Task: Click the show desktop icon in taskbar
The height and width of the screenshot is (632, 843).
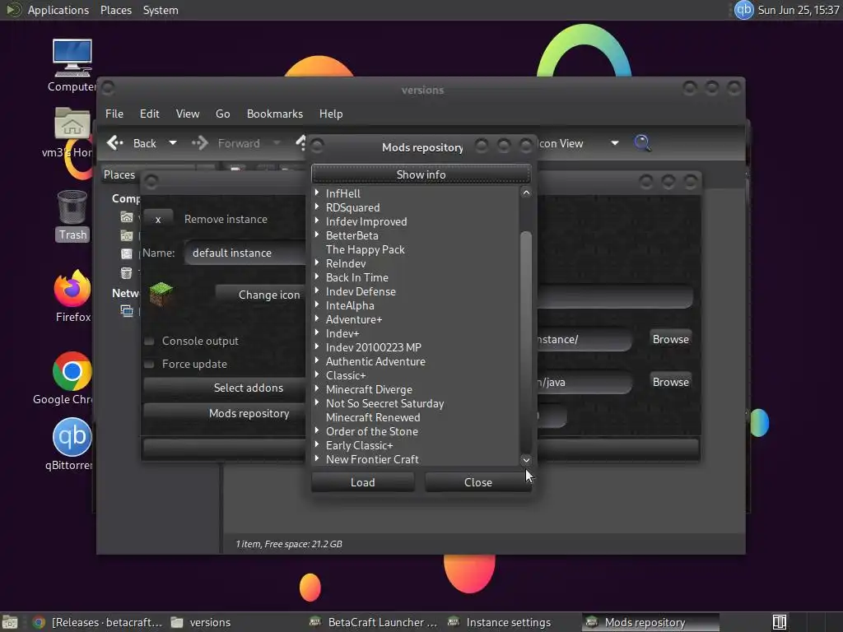Action: click(10, 622)
